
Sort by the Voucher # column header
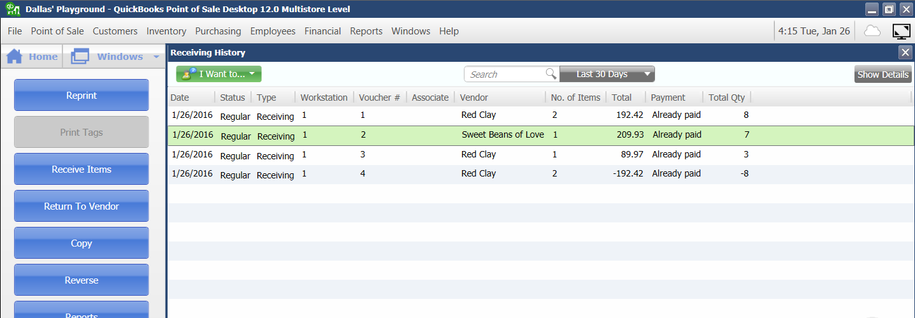(x=380, y=98)
